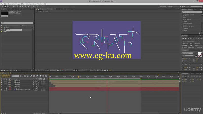Jump to first frame in Preview
Image resolution: width=203 pixels, height=114 pixels.
pyautogui.click(x=183, y=38)
